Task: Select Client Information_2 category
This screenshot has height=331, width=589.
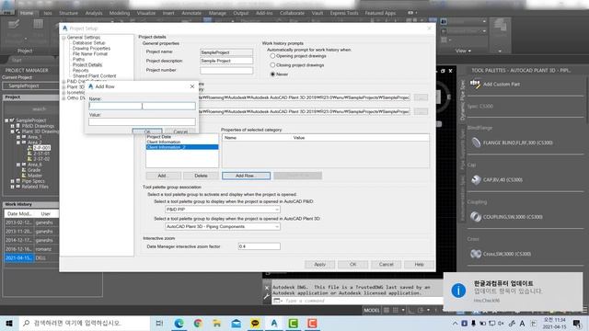Action: pos(182,147)
